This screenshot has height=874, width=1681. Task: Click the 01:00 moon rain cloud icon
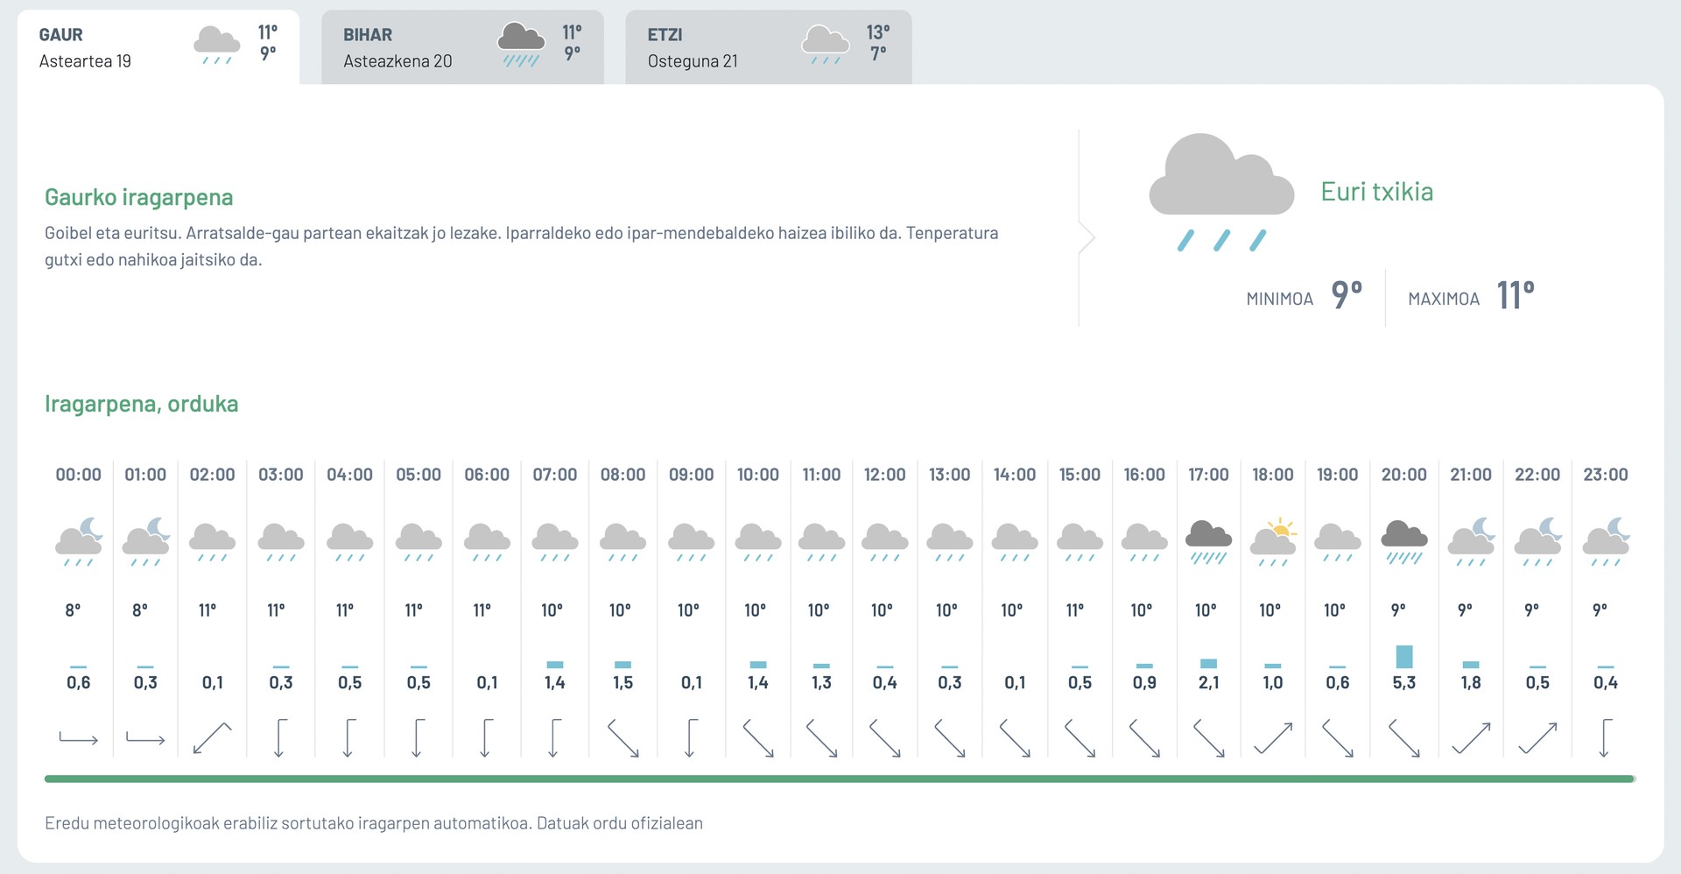(x=146, y=541)
